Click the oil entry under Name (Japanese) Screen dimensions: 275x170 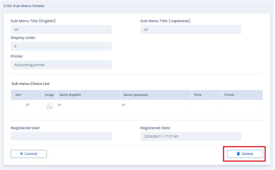(124, 105)
